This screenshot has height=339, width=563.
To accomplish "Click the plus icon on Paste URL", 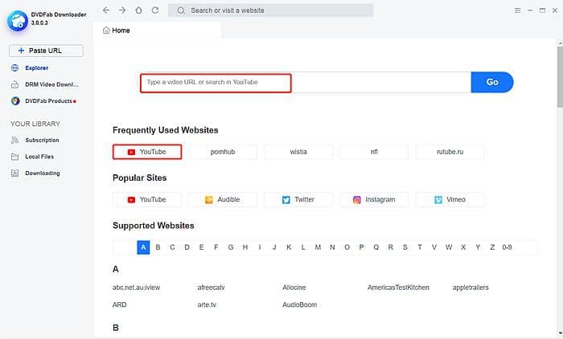I will click(21, 51).
